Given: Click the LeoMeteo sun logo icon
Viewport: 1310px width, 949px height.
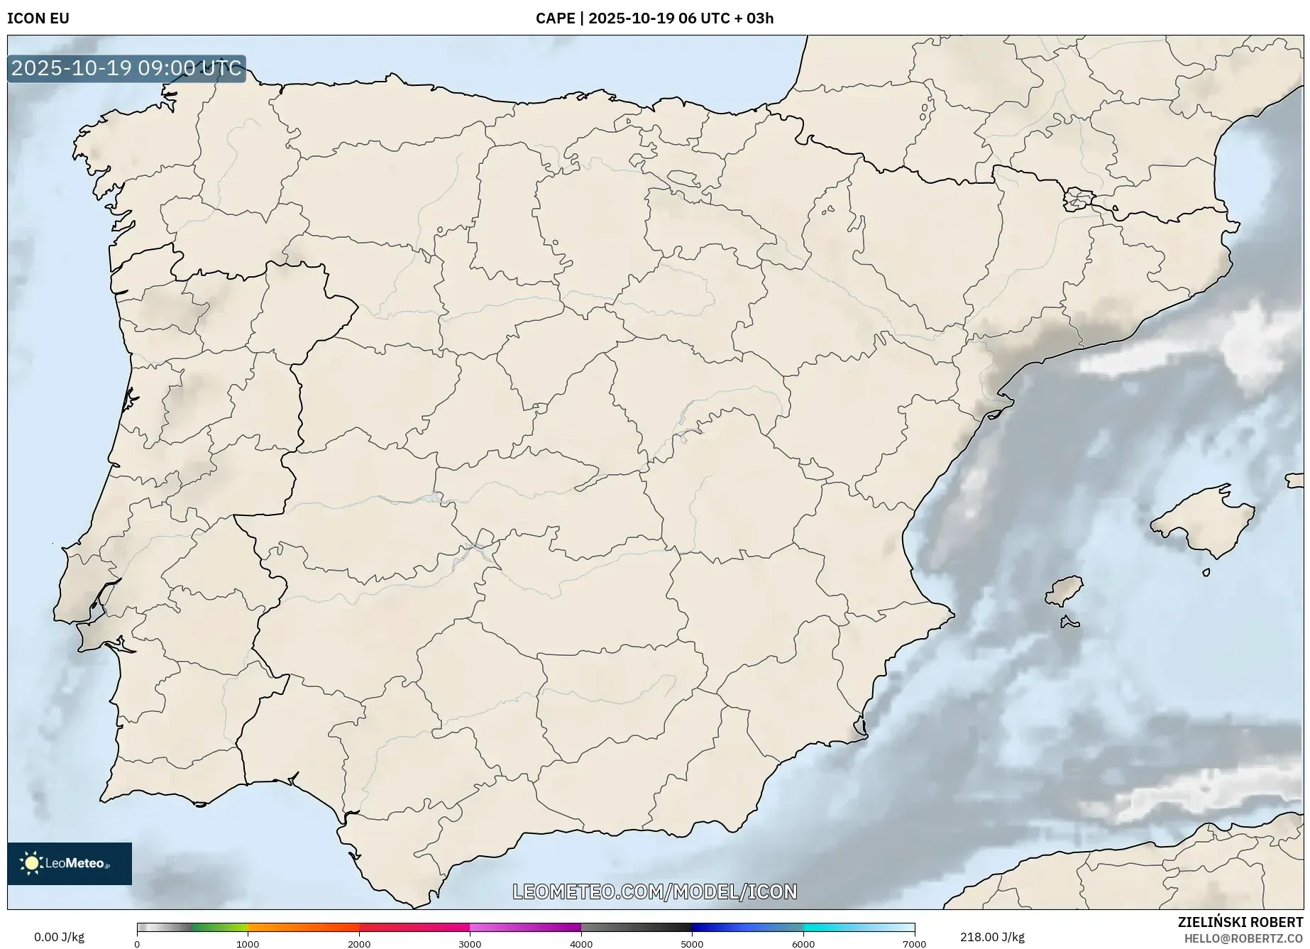Looking at the screenshot, I should tap(31, 863).
